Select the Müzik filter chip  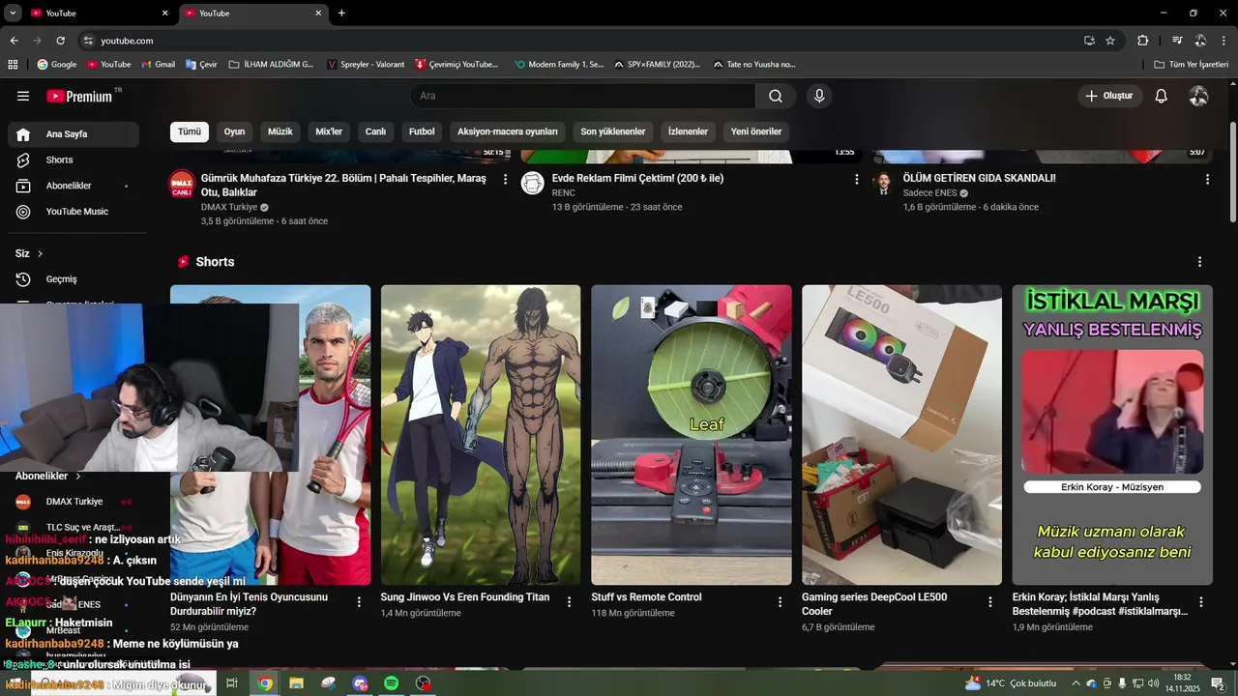click(280, 131)
